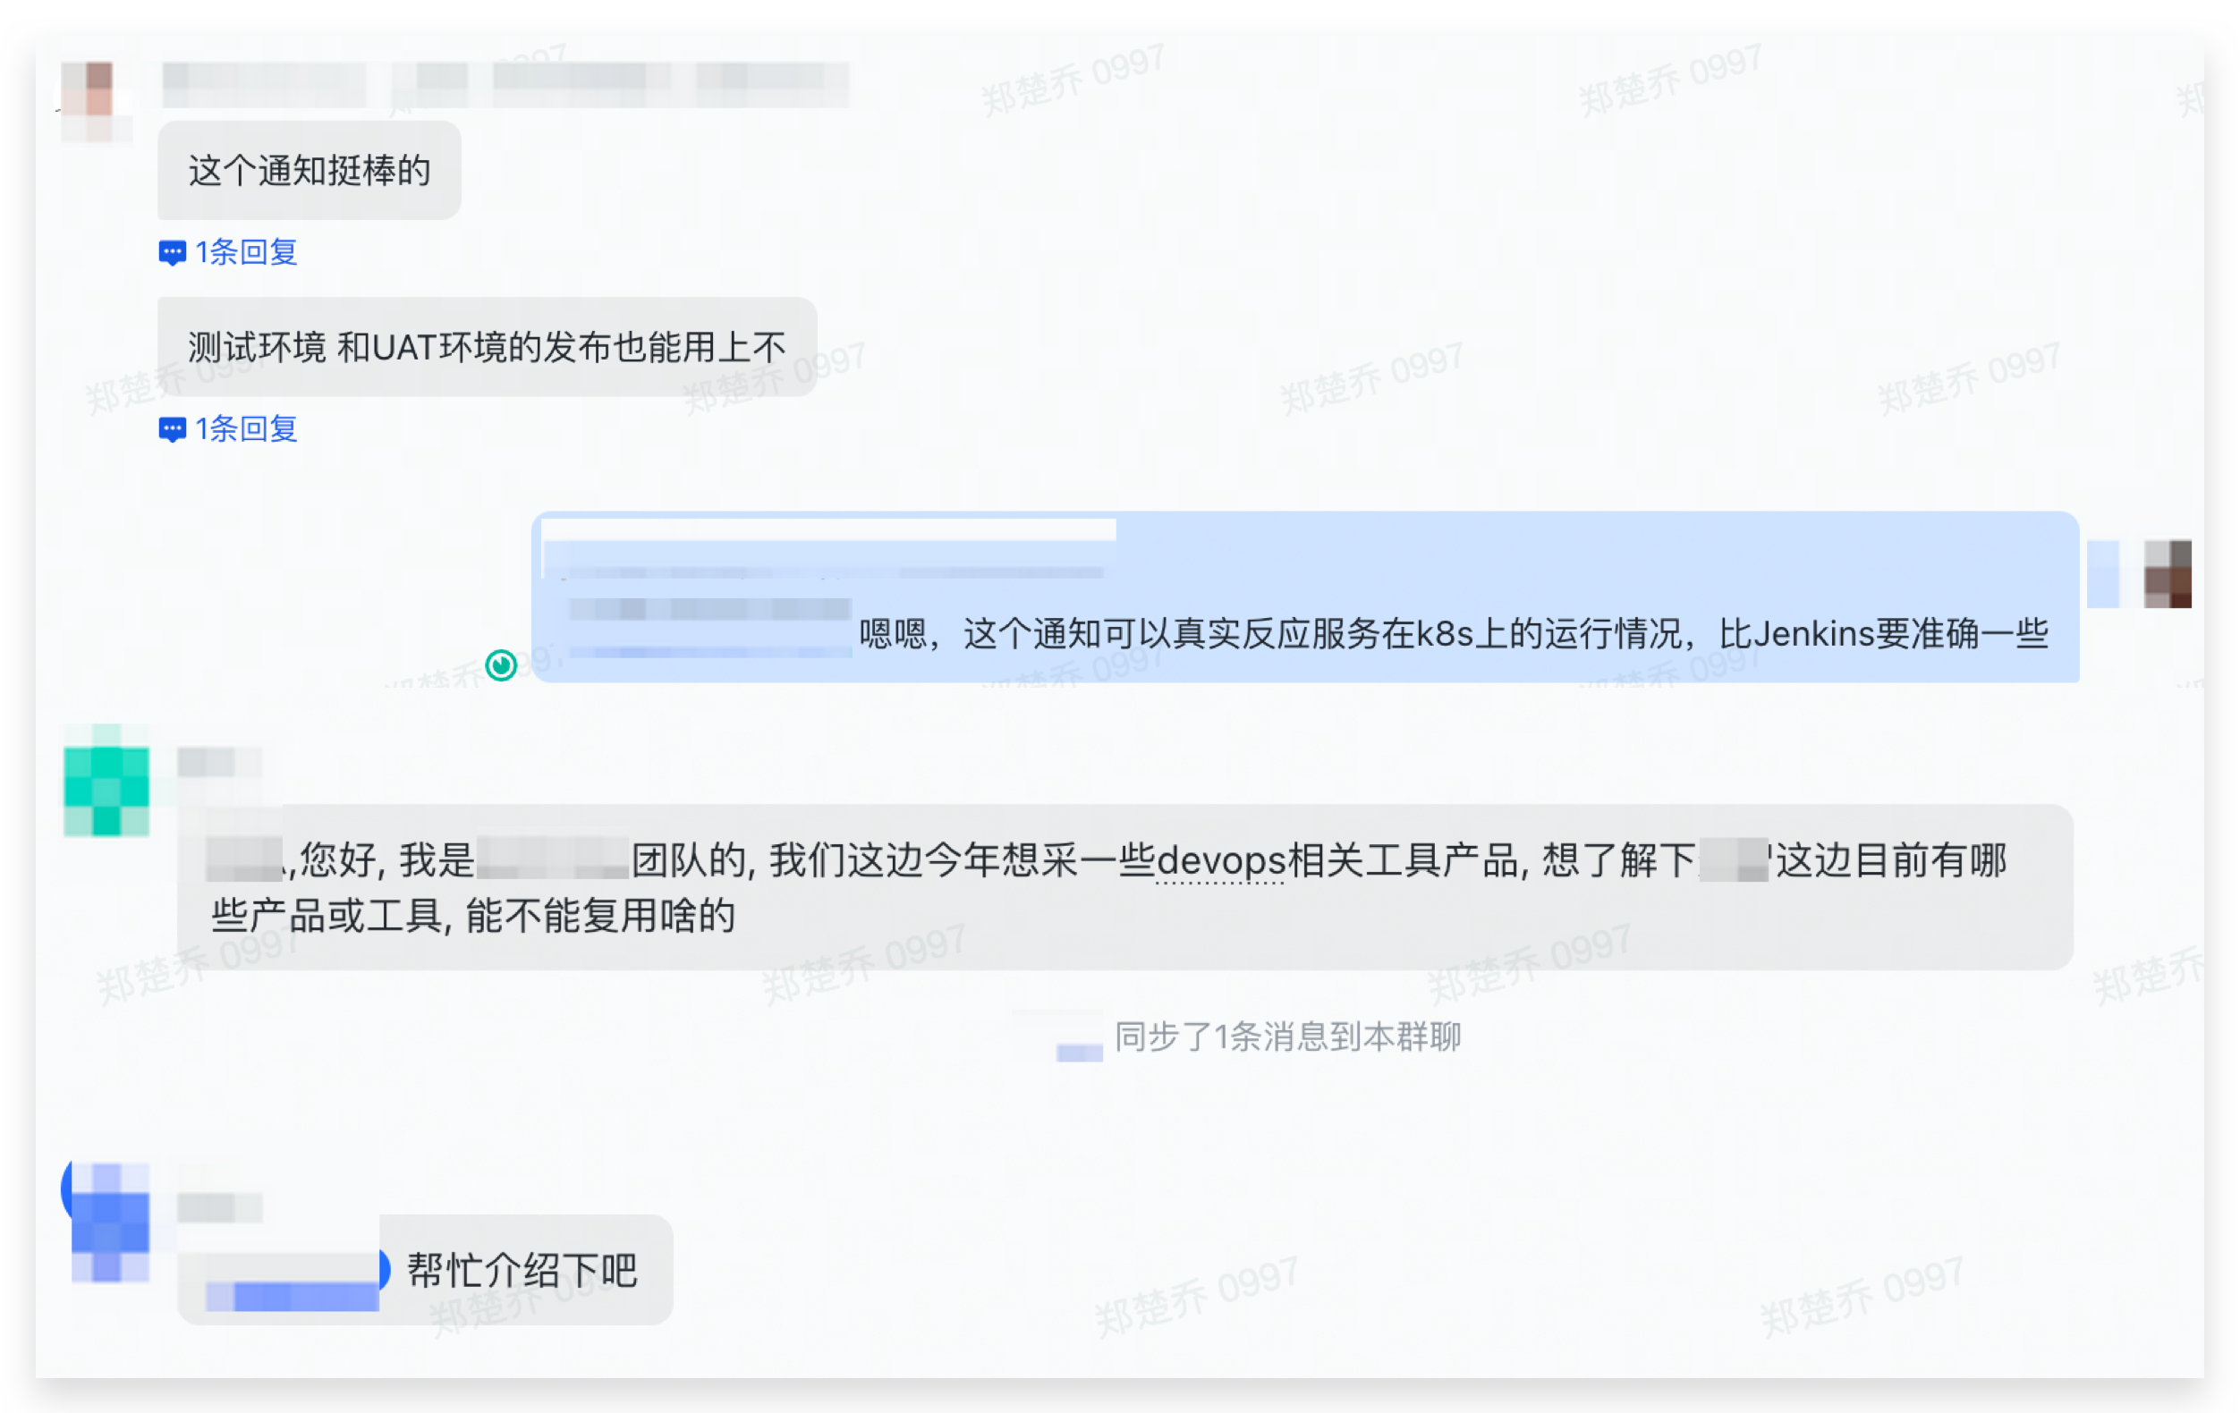Select the 测试环境 和UAT环境 message bubble
The image size is (2240, 1413).
pyautogui.click(x=487, y=347)
